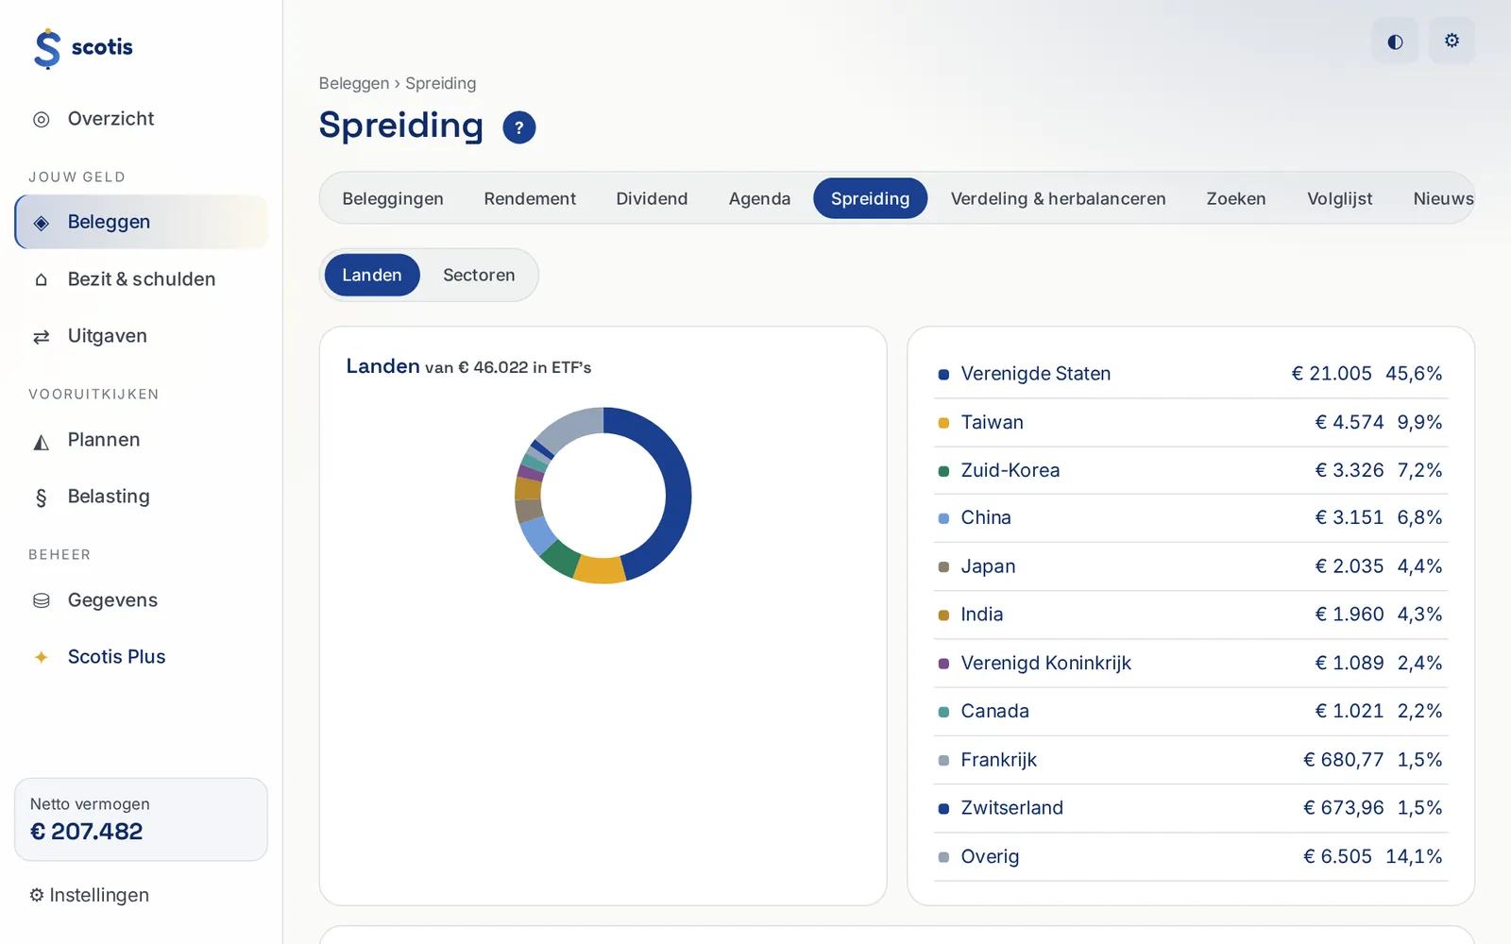This screenshot has height=944, width=1511.
Task: Click the China row text
Action: (x=986, y=517)
